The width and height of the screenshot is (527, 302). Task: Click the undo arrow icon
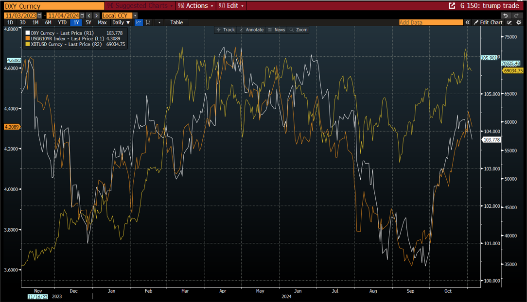pos(506,16)
